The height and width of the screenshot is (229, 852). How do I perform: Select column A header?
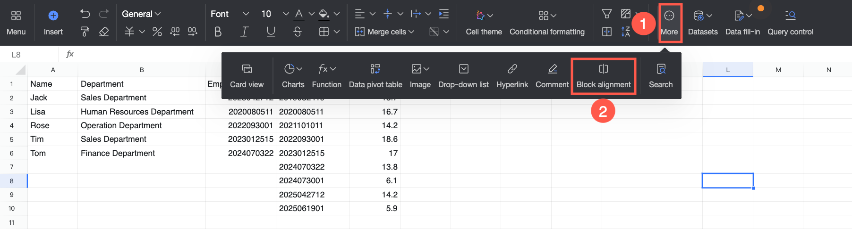coord(53,70)
